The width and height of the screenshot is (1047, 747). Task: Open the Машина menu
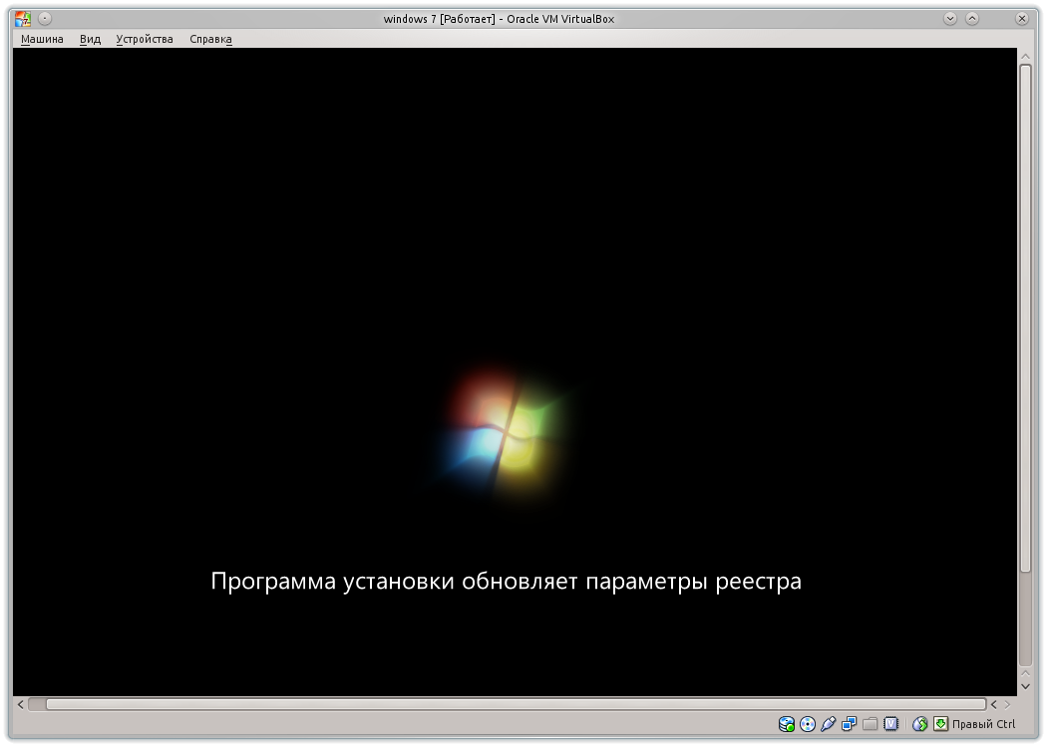[x=42, y=38]
